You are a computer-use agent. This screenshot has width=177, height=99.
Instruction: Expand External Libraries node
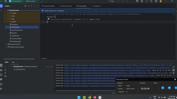tap(6, 44)
